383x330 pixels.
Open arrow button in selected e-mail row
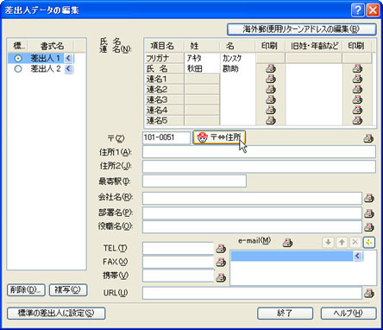357,256
